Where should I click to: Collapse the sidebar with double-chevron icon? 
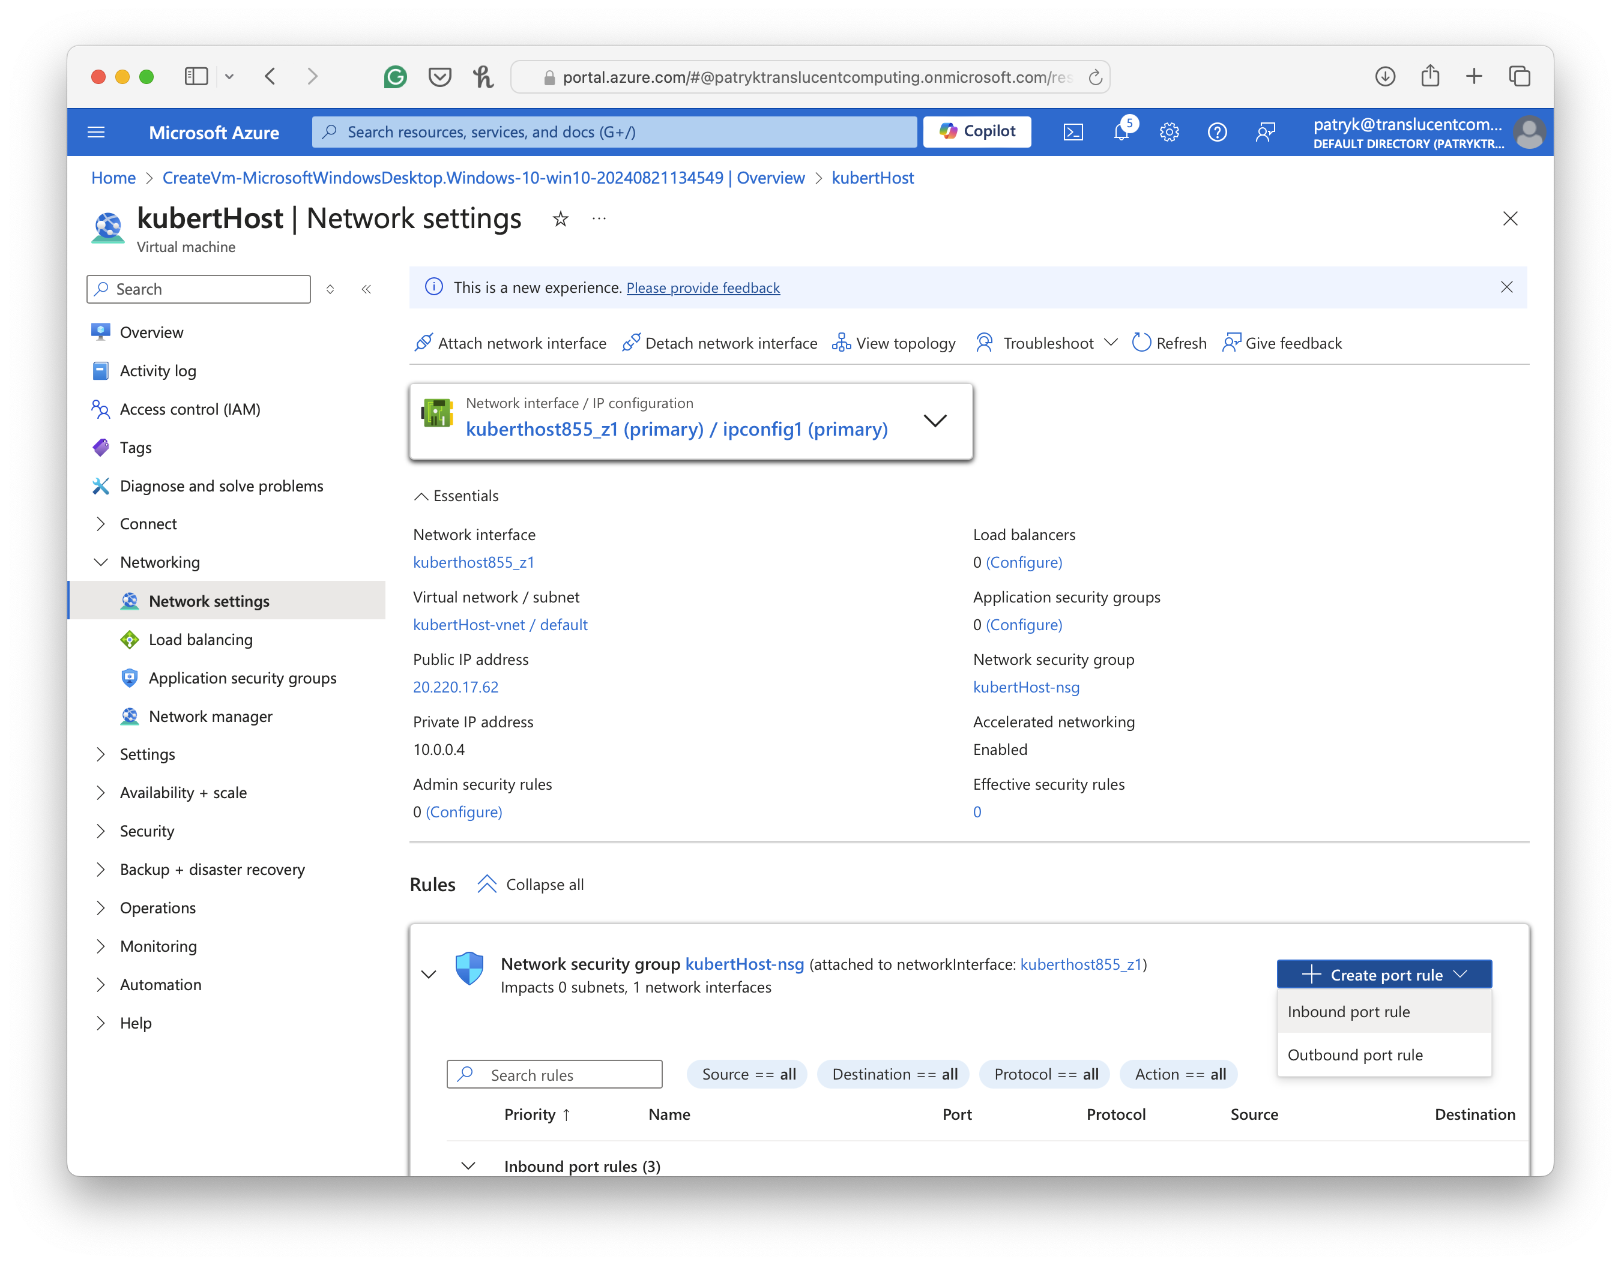(366, 289)
